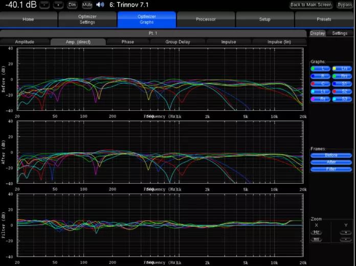Select ms for the X zoom axis
This screenshot has width=356, height=266.
(316, 239)
